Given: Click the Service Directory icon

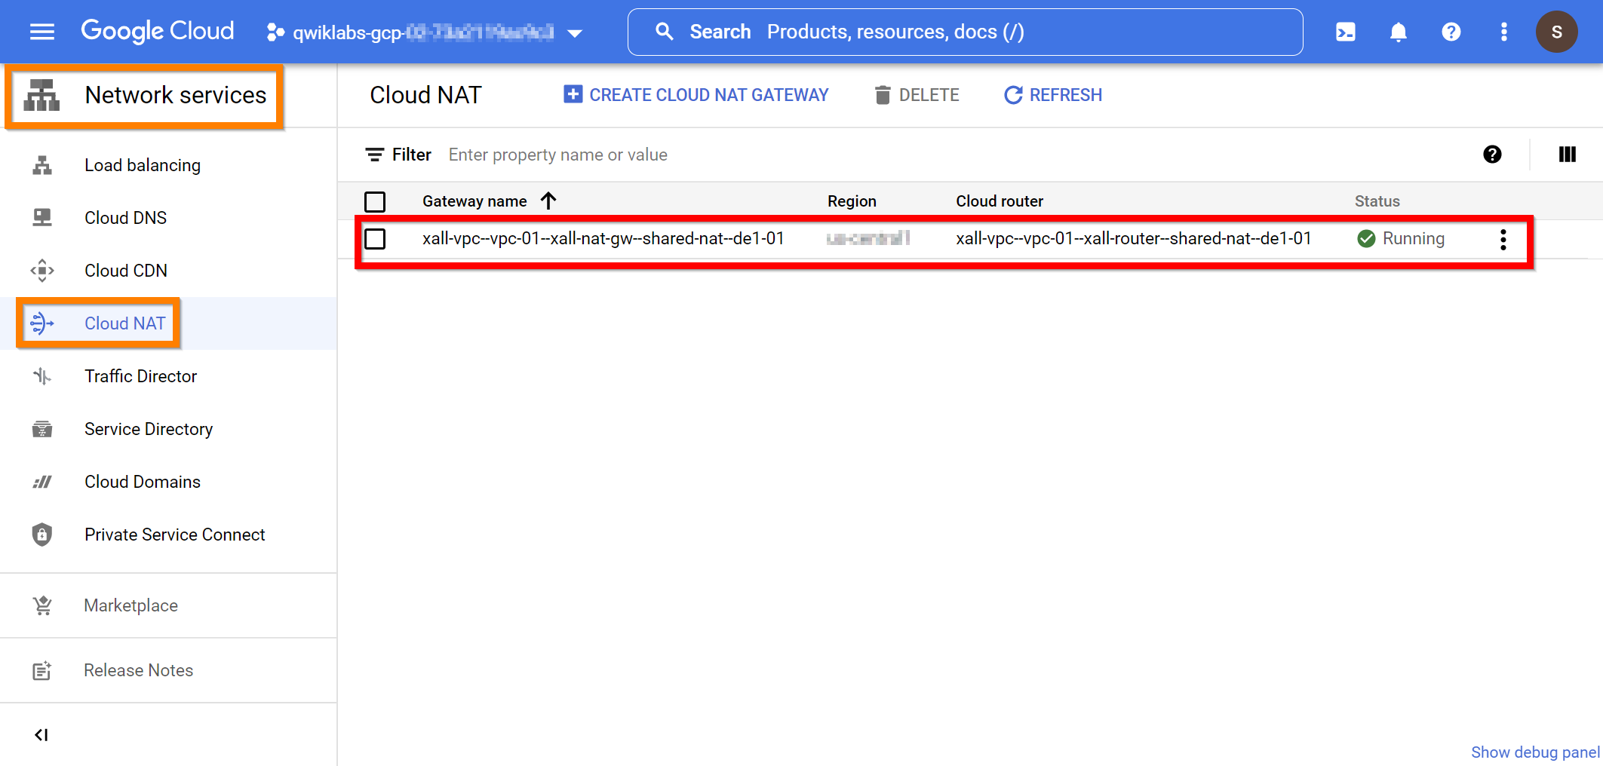Looking at the screenshot, I should 42,429.
